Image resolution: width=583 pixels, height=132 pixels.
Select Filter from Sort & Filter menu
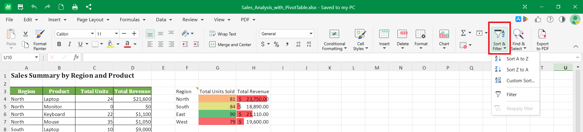click(x=515, y=94)
